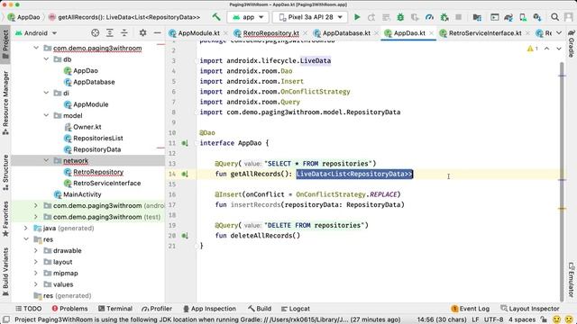577x324 pixels.
Task: Select AppModule file in tree
Action: point(87,104)
